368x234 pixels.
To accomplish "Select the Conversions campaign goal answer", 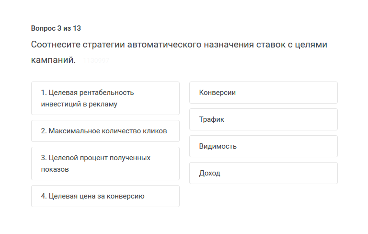I will tap(263, 93).
